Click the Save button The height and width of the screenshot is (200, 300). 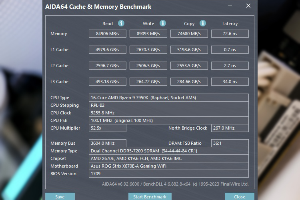click(60, 196)
